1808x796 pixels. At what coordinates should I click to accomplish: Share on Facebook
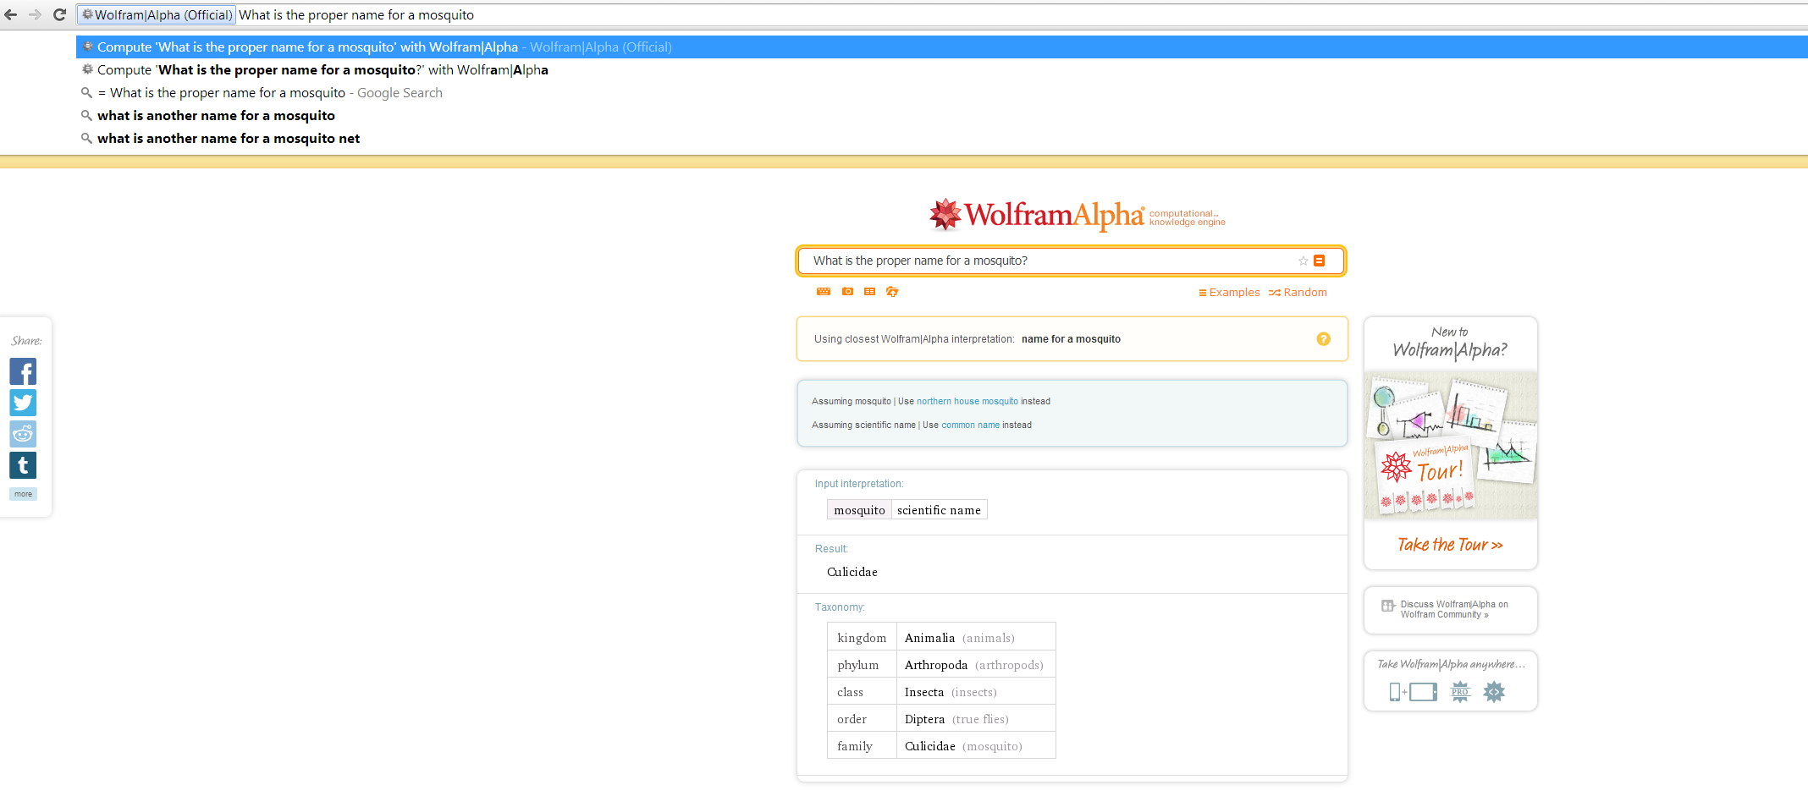coord(23,371)
